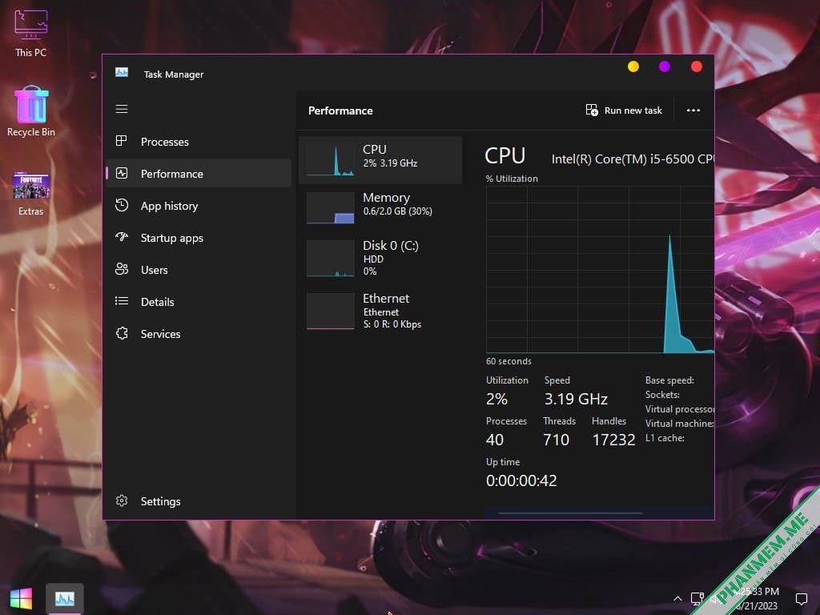Click the 3.19 GHz speed value
820x615 pixels.
576,399
